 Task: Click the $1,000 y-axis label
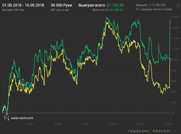[175, 60]
